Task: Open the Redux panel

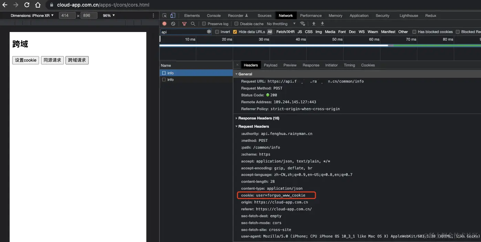Action: (431, 15)
